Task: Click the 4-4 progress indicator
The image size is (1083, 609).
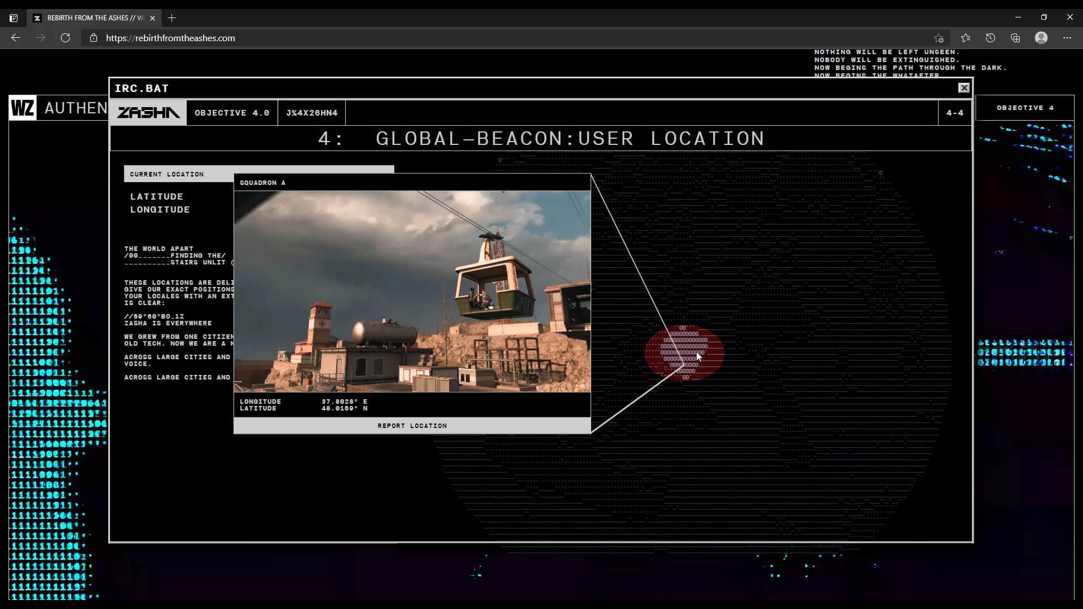Action: (x=955, y=113)
